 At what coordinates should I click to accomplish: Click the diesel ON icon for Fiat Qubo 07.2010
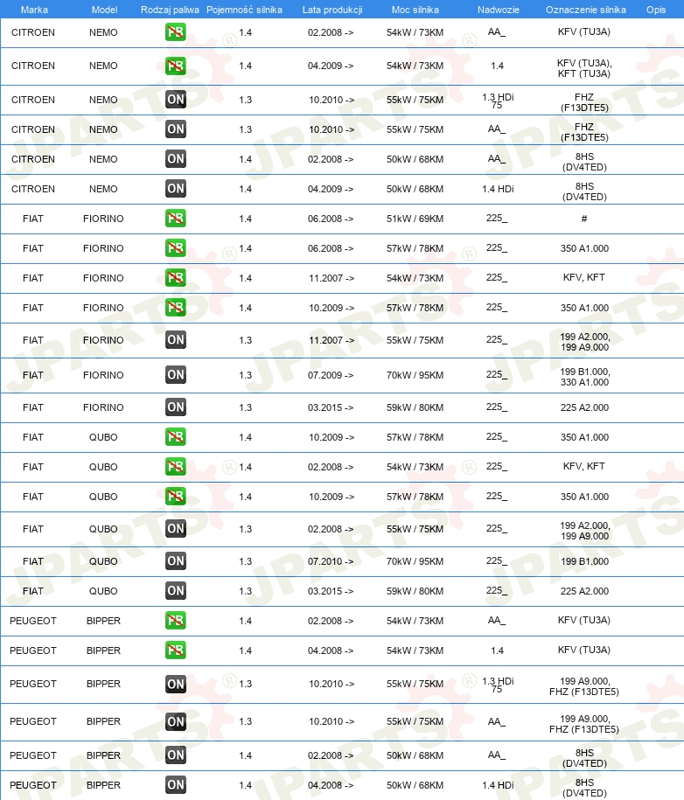point(176,561)
